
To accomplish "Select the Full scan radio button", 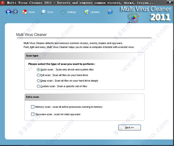I will coord(38,75).
